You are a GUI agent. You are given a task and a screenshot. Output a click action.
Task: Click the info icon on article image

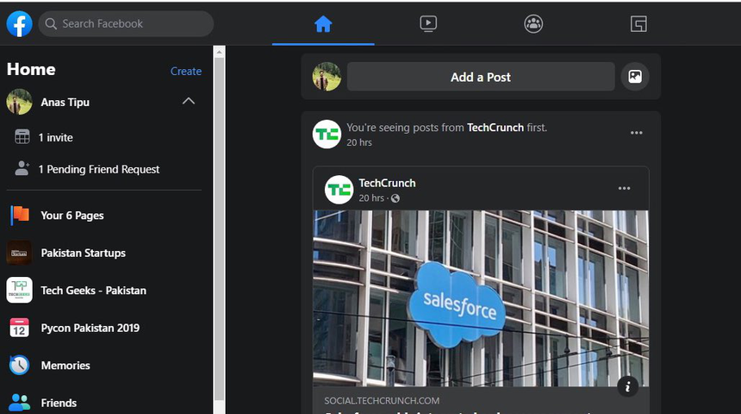click(627, 386)
